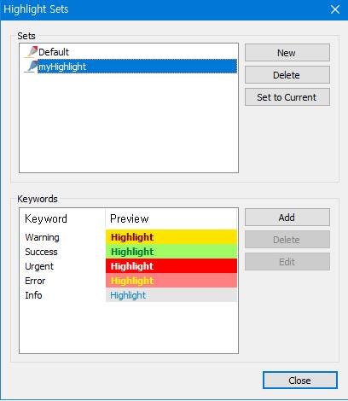Select the myHighlight set entry
The height and width of the screenshot is (401, 348).
coord(137,67)
